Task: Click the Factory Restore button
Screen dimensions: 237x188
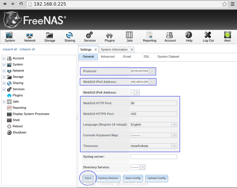Action: point(108,178)
